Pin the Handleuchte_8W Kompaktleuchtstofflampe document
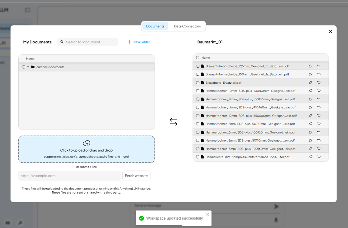 (311, 157)
